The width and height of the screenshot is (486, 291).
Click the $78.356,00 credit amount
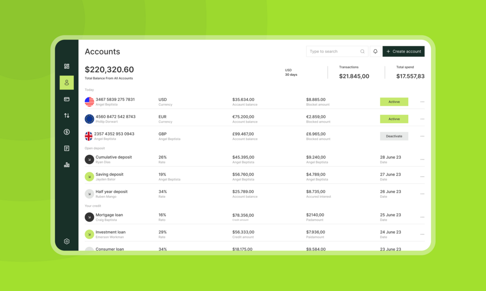click(243, 215)
